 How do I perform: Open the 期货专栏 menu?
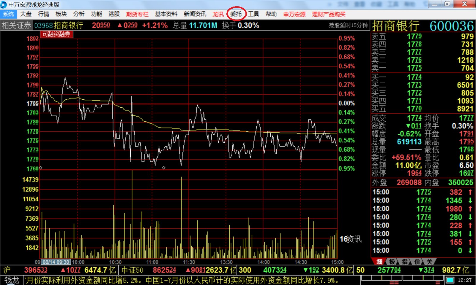click(x=137, y=14)
